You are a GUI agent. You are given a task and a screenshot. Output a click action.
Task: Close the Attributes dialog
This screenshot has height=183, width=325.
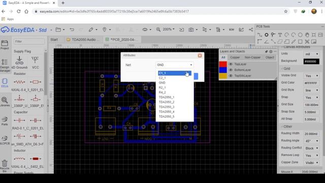[200, 55]
